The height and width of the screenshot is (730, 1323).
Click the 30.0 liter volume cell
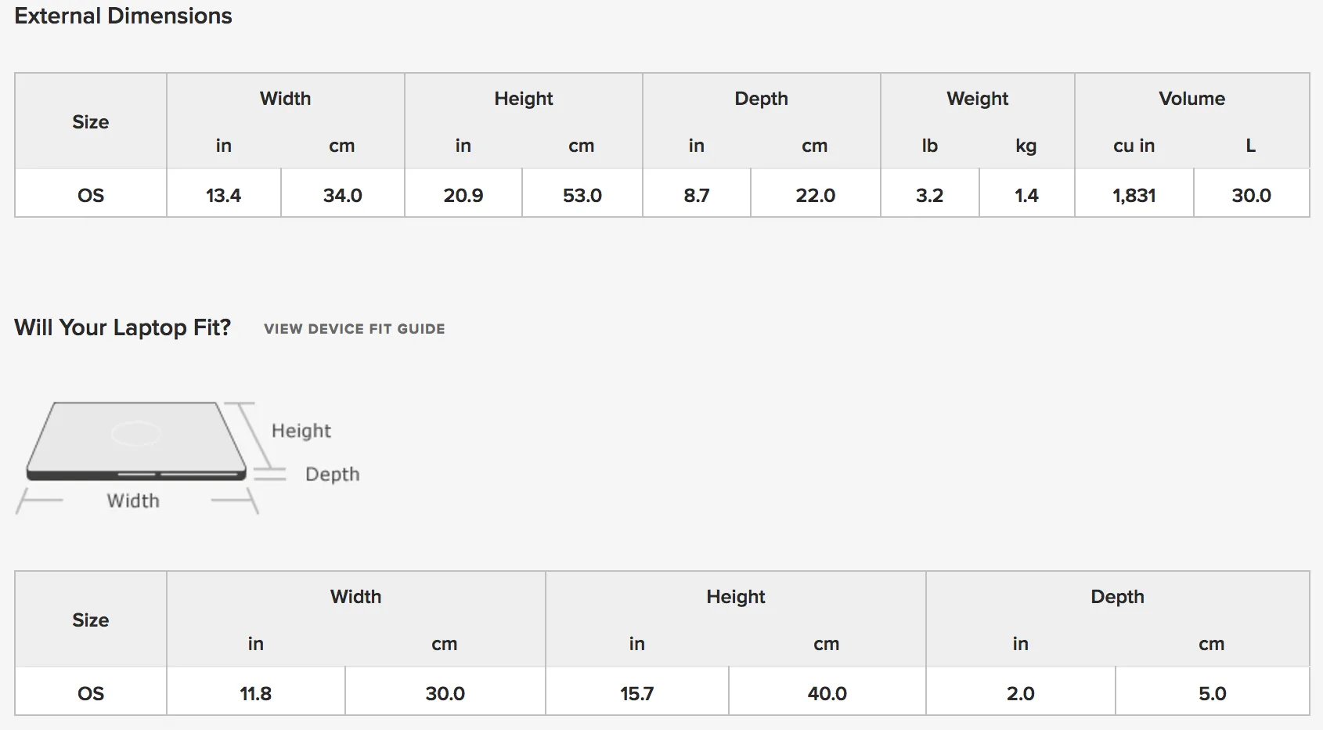(x=1251, y=194)
